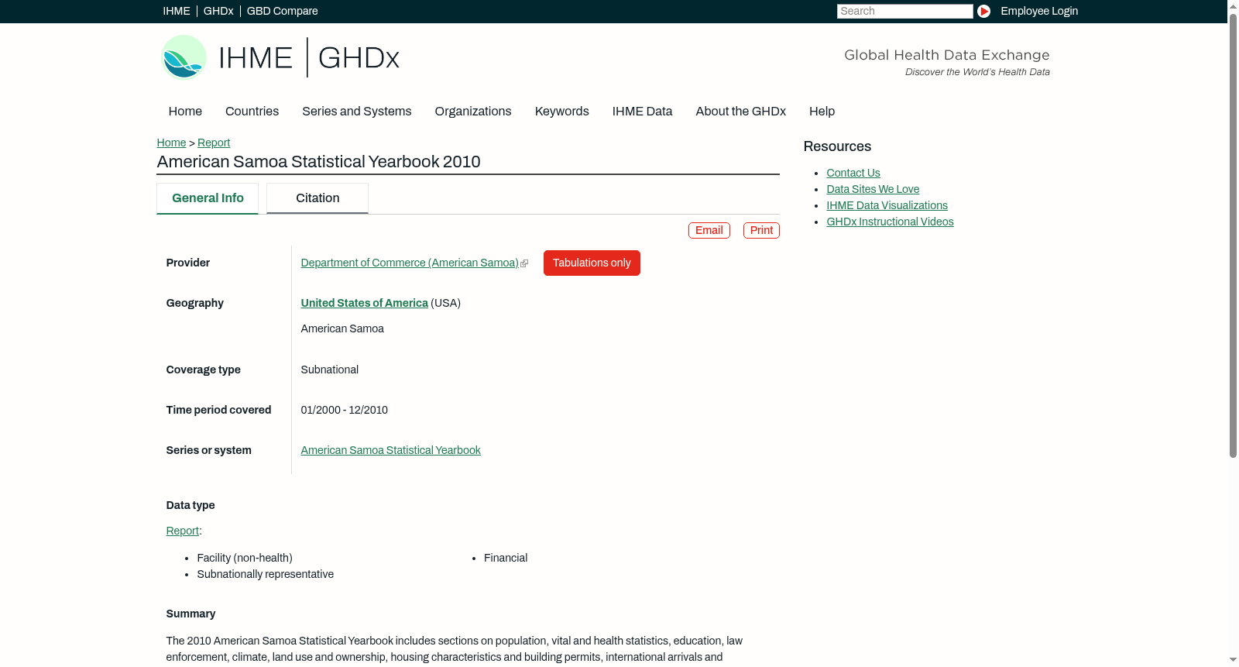Click the Report breadcrumb link
This screenshot has height=667, width=1239.
tap(214, 143)
